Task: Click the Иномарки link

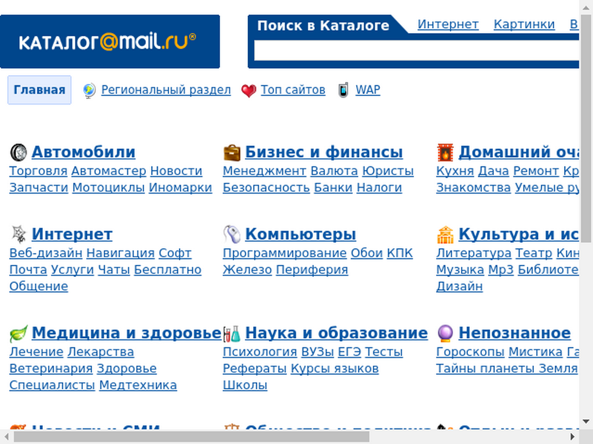Action: point(181,188)
